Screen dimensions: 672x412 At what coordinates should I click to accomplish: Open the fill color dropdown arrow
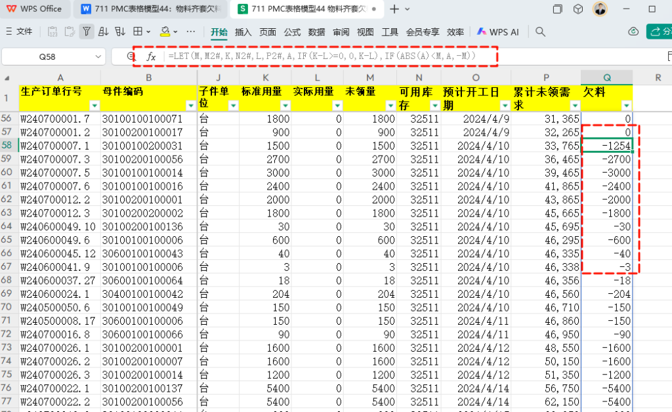click(175, 31)
